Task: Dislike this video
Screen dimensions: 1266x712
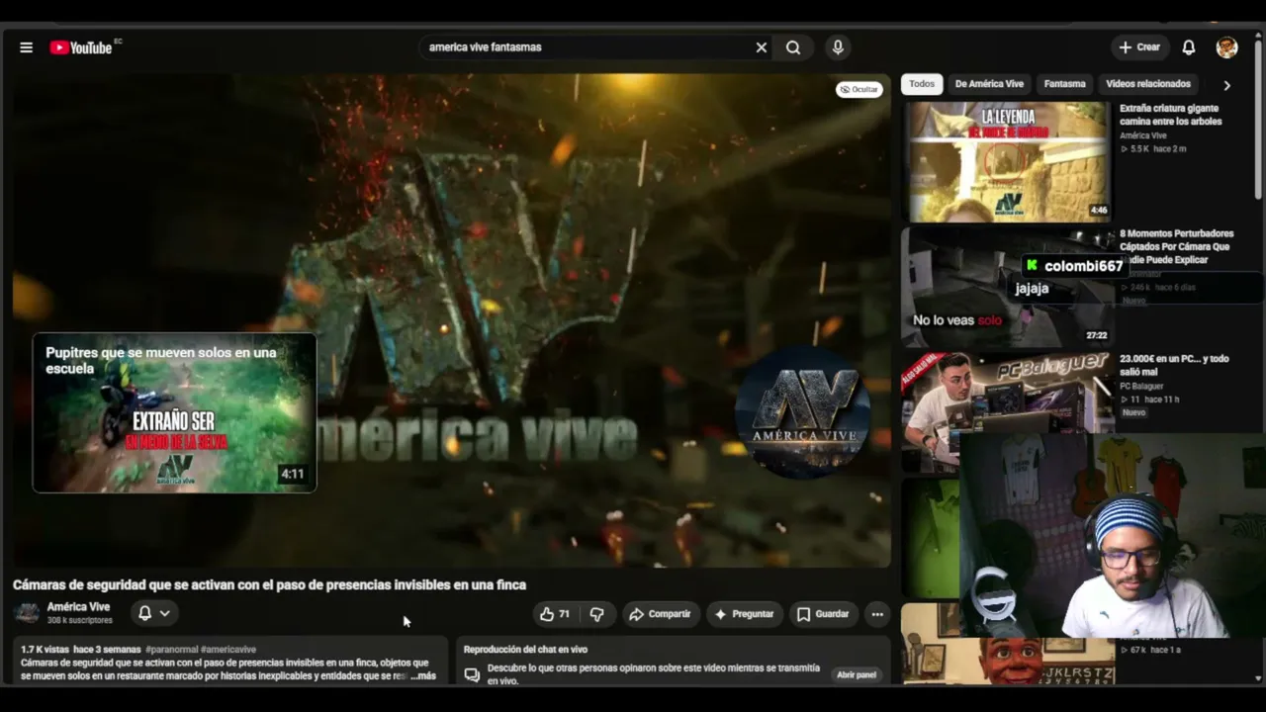Action: pos(596,614)
